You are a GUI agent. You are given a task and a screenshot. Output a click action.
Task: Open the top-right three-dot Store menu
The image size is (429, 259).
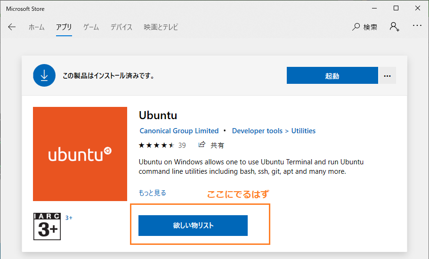coord(417,25)
